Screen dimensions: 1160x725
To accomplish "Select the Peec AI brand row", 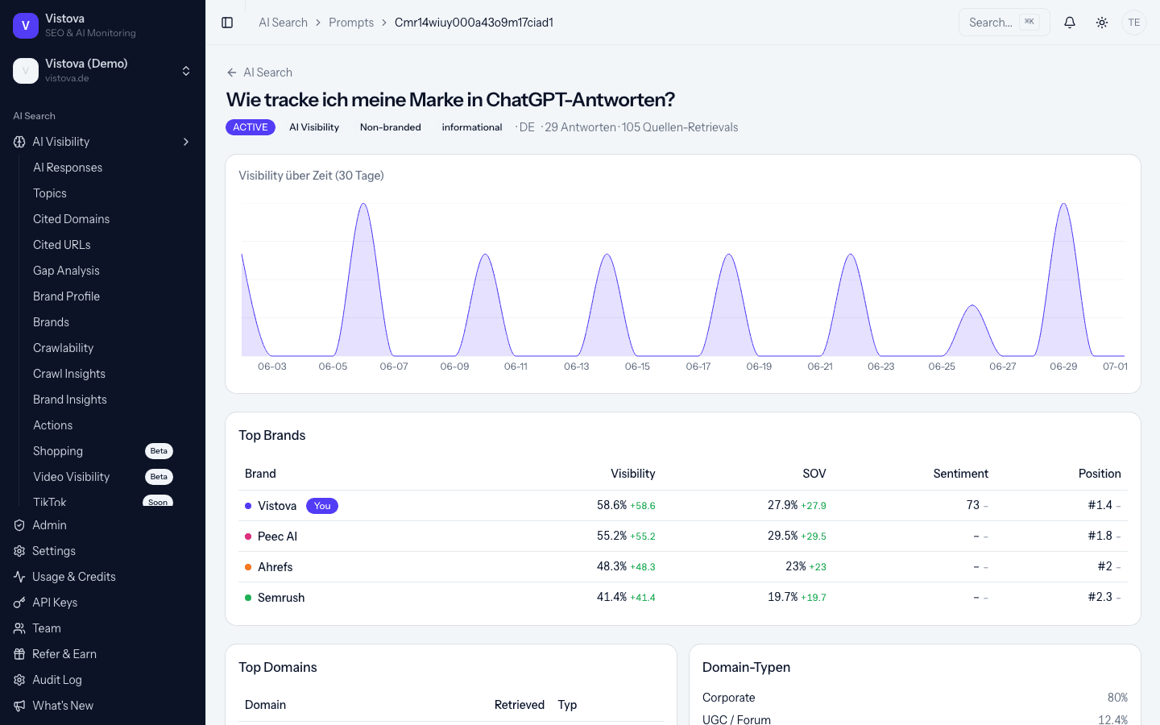I will [683, 536].
